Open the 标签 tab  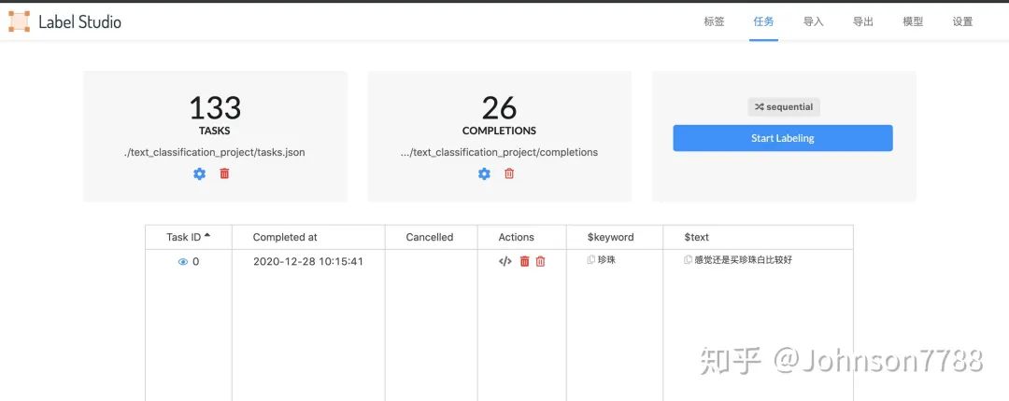pos(714,21)
